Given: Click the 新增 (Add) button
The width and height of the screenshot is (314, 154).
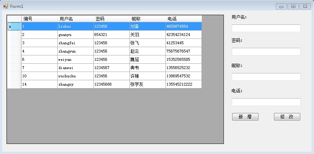Looking at the screenshot, I should pos(245,117).
